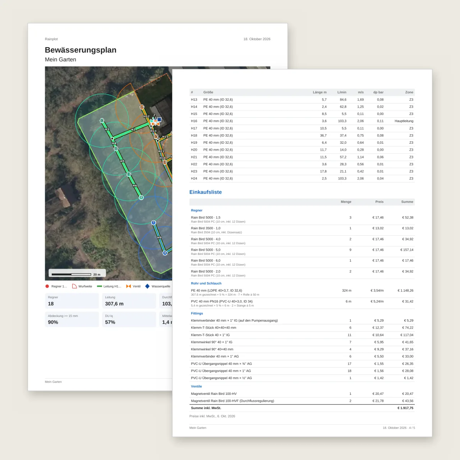The width and height of the screenshot is (460, 460).
Task: Click pipe label H21 on the map
Action: [161, 151]
